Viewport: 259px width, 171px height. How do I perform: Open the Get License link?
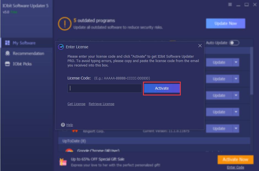[76, 104]
